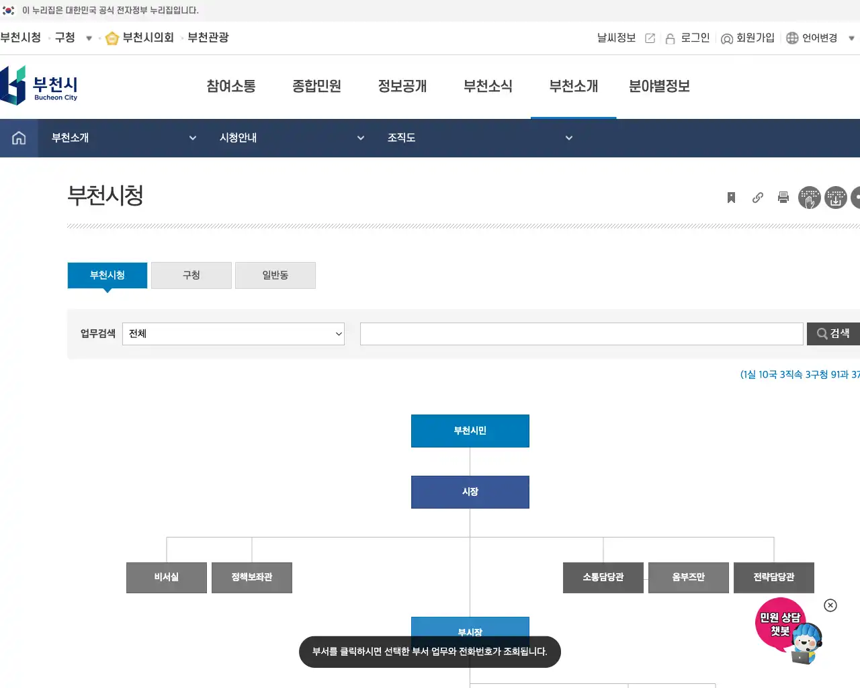This screenshot has width=860, height=688.
Task: Click the 소통담당관 department box
Action: pos(603,578)
